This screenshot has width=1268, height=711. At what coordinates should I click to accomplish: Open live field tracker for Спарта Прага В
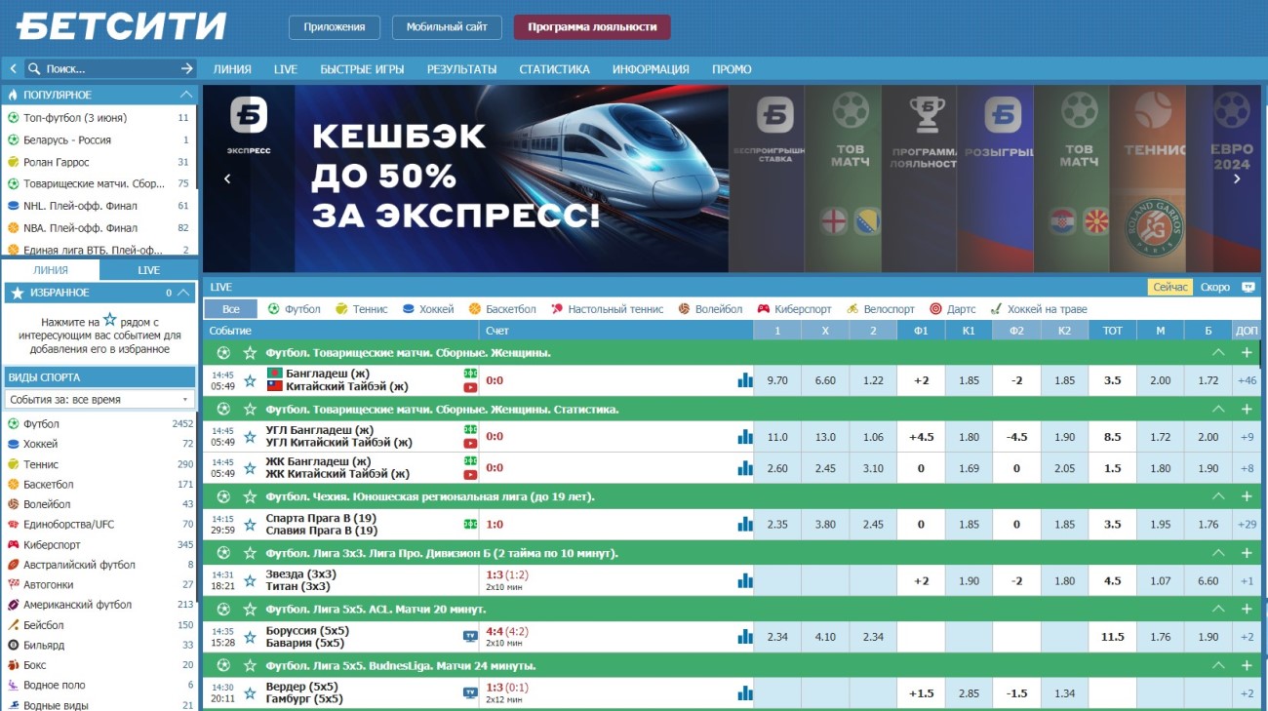point(470,524)
